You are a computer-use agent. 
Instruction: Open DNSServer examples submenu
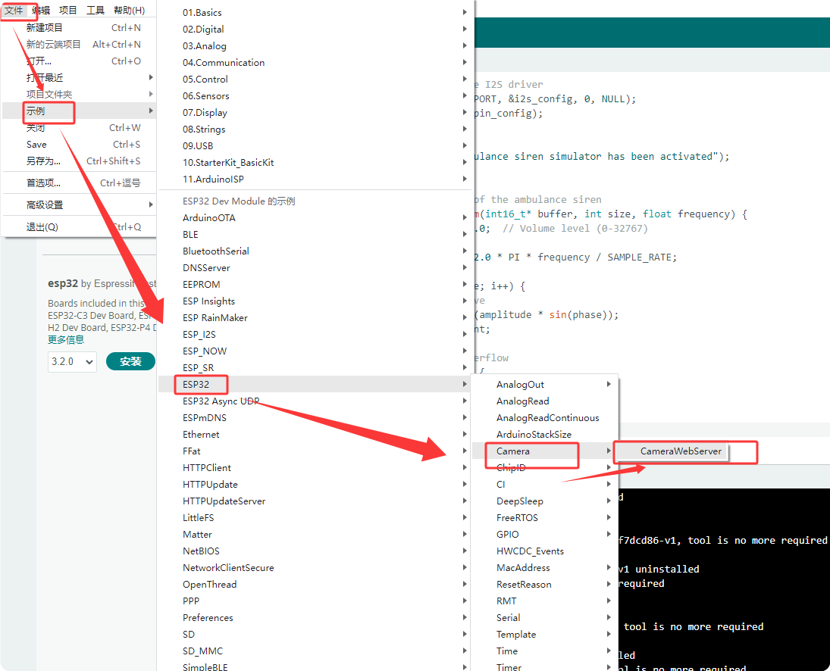tap(316, 267)
